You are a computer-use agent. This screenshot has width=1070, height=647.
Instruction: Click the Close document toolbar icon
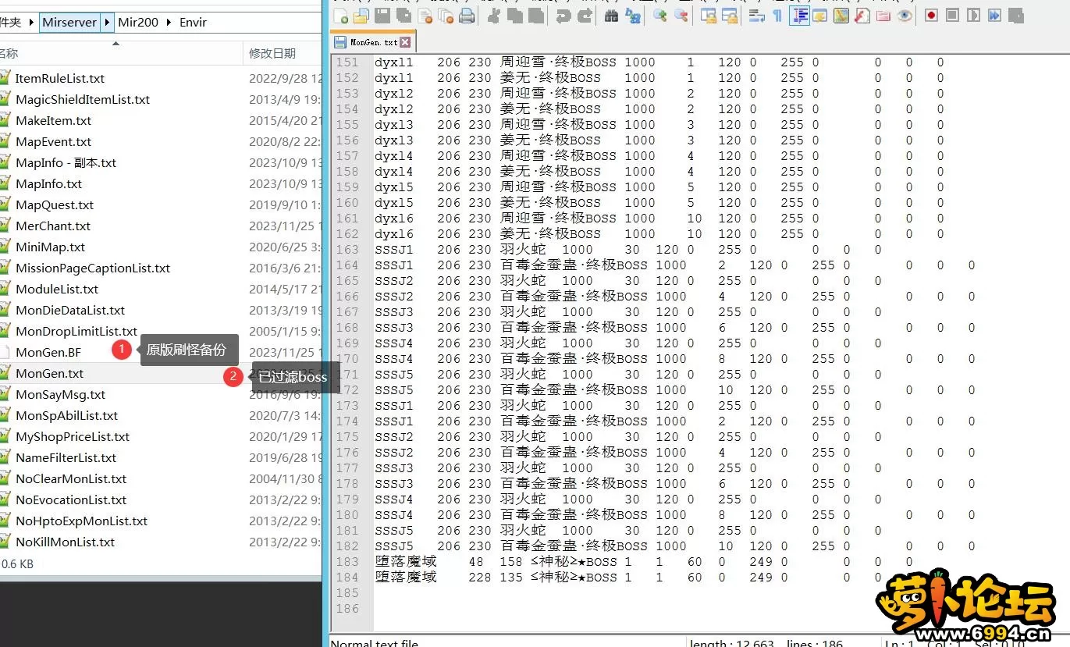425,15
